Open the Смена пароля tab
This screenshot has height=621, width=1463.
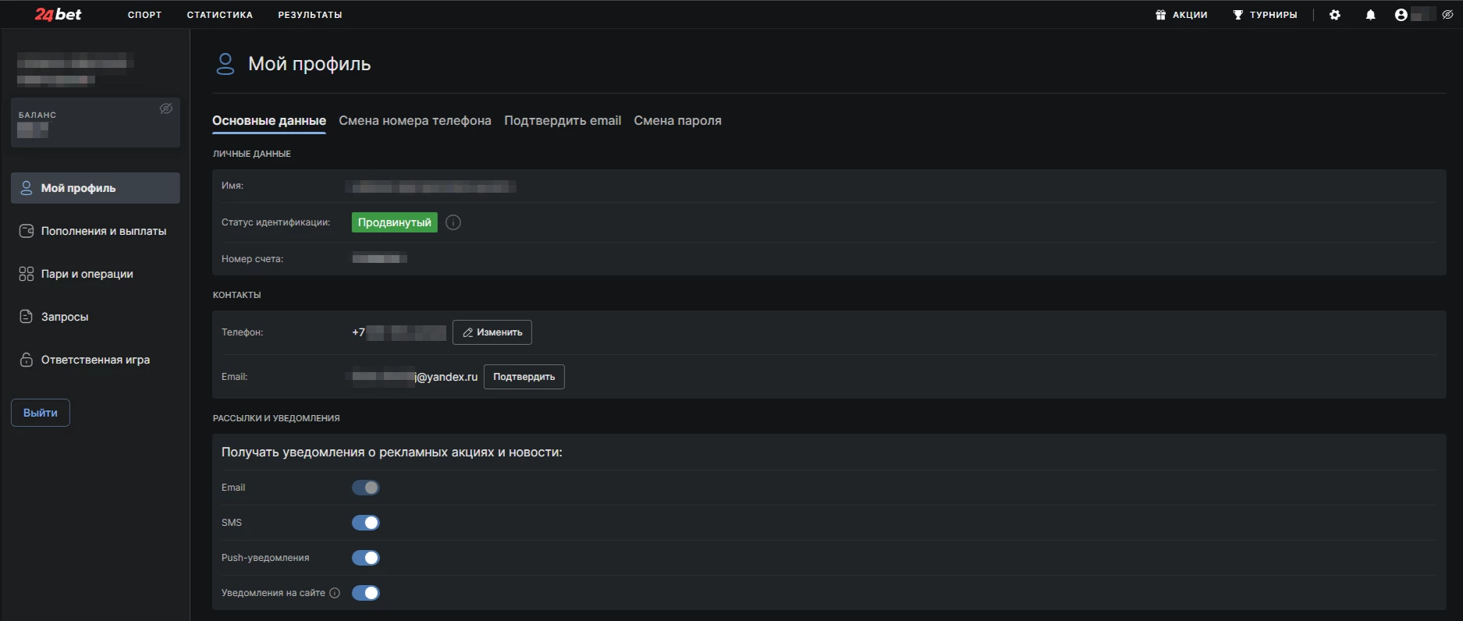(x=677, y=121)
